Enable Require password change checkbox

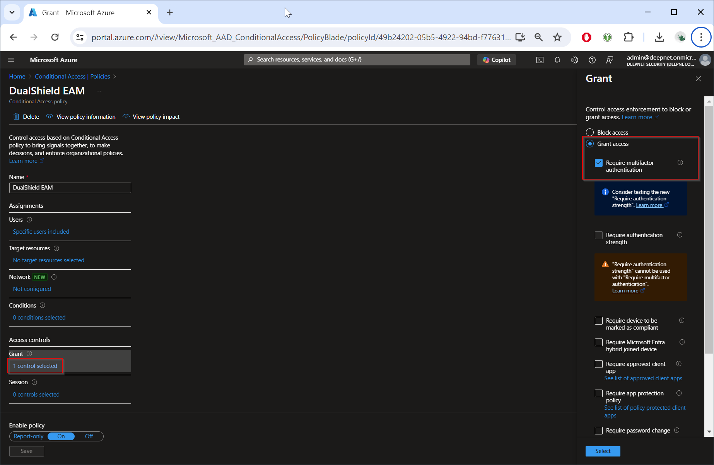tap(599, 431)
